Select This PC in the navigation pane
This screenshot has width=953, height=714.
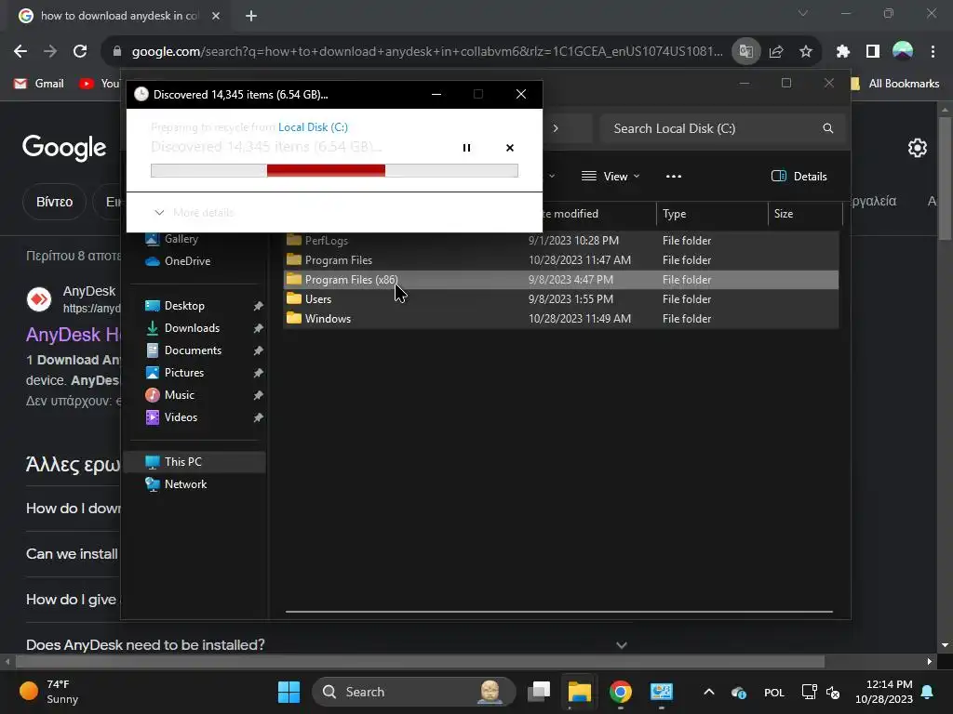coord(195,462)
